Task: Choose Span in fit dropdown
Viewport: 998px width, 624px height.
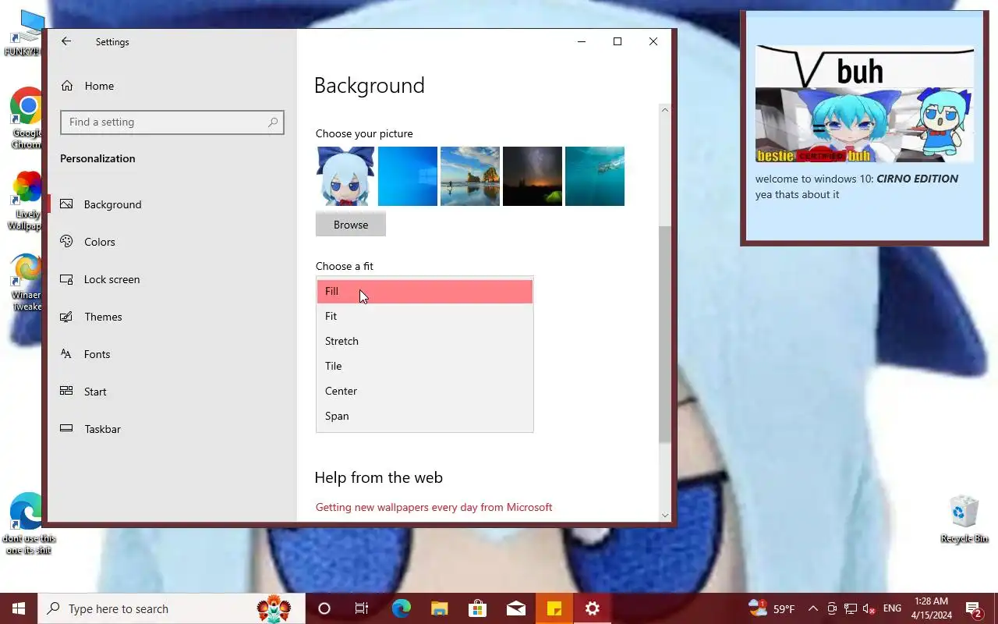Action: tap(425, 416)
